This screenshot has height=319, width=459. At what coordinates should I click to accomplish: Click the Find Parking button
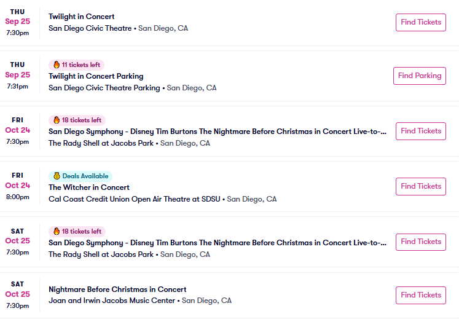pyautogui.click(x=419, y=76)
